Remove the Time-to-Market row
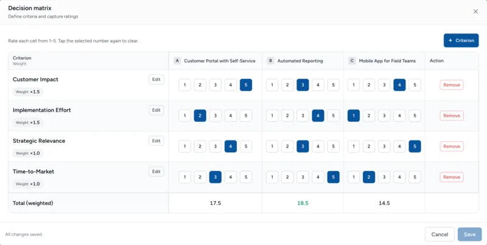 point(451,177)
